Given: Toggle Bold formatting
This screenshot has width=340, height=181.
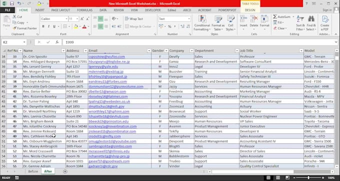Looking at the screenshot, I should (43, 26).
